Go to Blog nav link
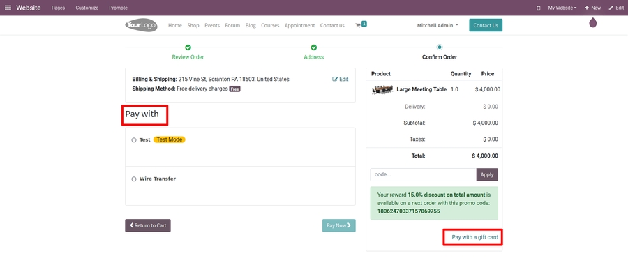Image resolution: width=628 pixels, height=272 pixels. tap(251, 25)
